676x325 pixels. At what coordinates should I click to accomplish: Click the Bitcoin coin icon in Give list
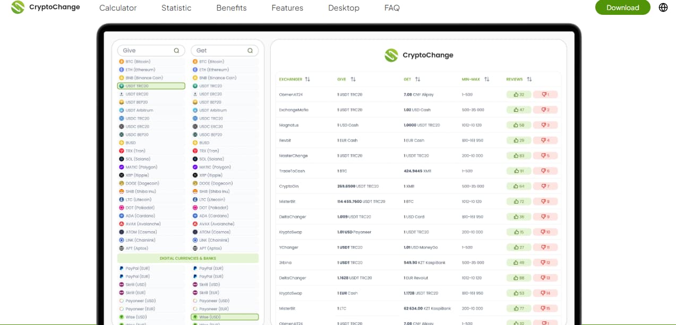pos(122,62)
